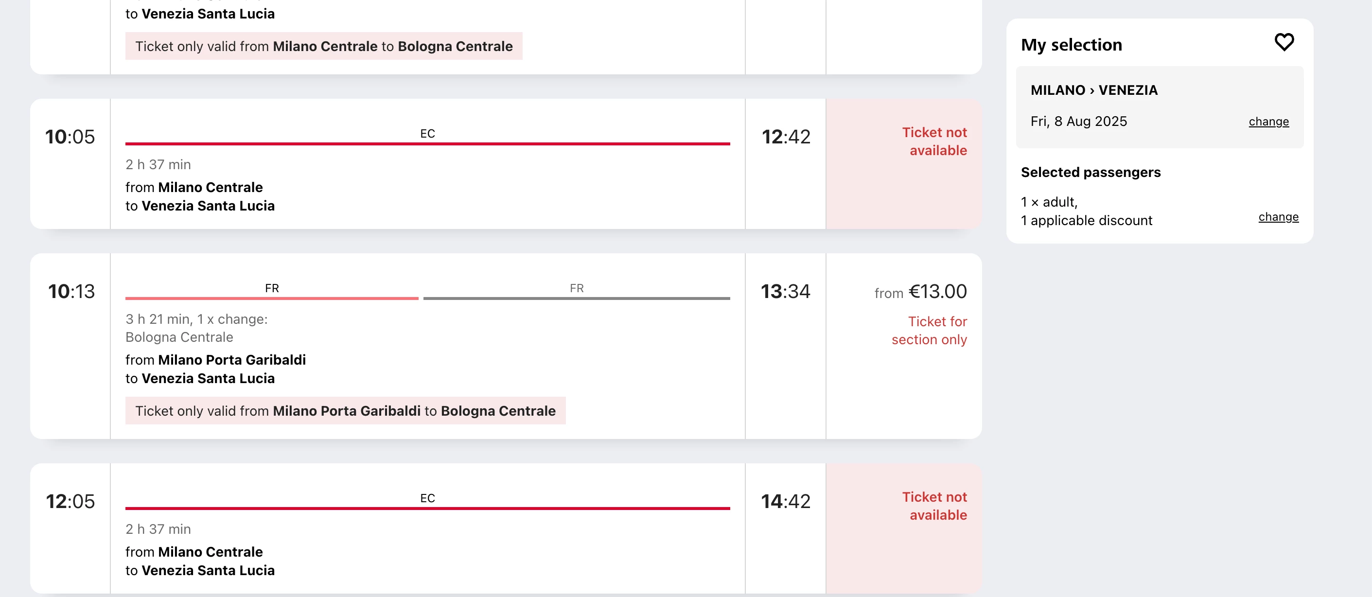Viewport: 1372px width, 597px height.
Task: Click the heart icon in My selection
Action: coord(1284,42)
